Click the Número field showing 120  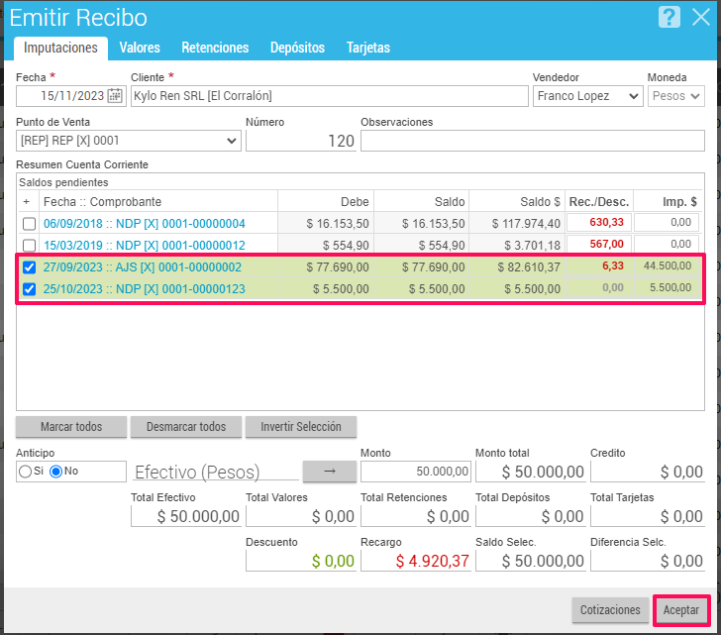pyautogui.click(x=301, y=141)
